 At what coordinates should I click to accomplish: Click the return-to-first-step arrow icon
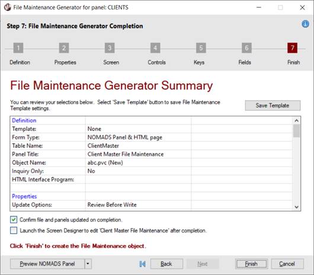pyautogui.click(x=142, y=264)
